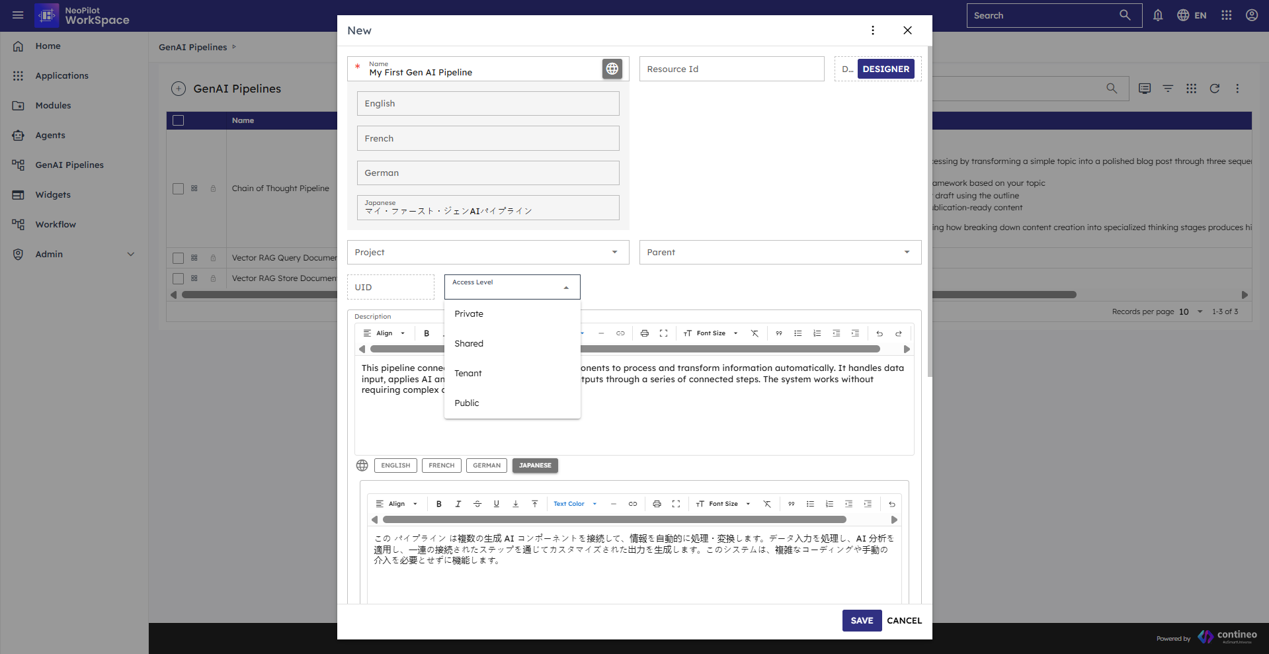Toggle italic in the Japanese description editor
This screenshot has width=1269, height=654.
click(458, 504)
